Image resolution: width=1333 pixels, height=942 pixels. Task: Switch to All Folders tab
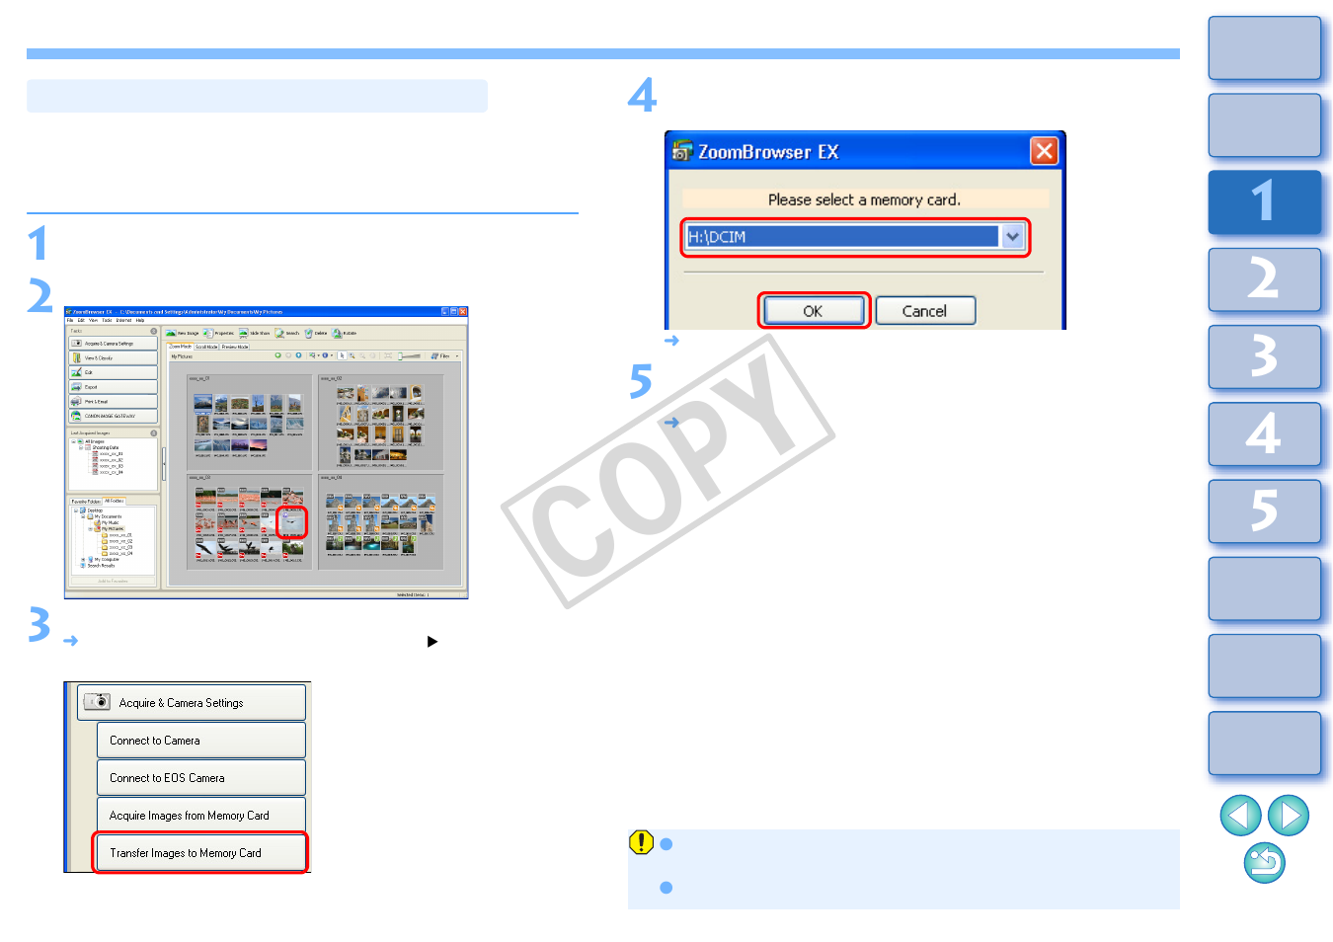(115, 501)
